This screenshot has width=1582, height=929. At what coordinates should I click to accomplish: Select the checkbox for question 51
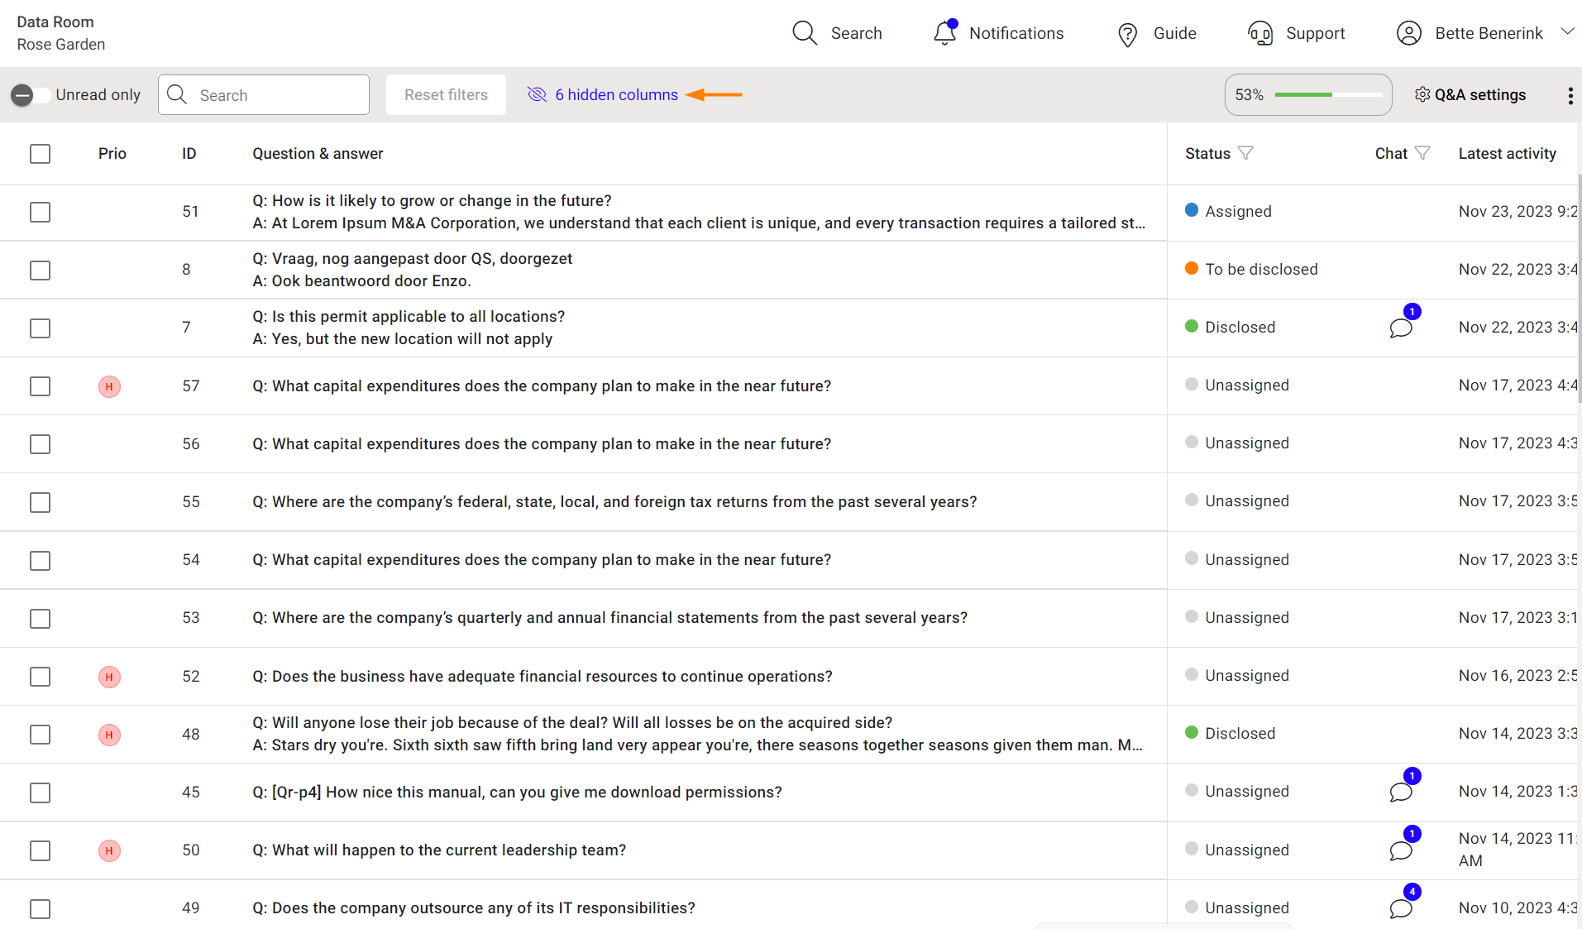[x=40, y=212]
